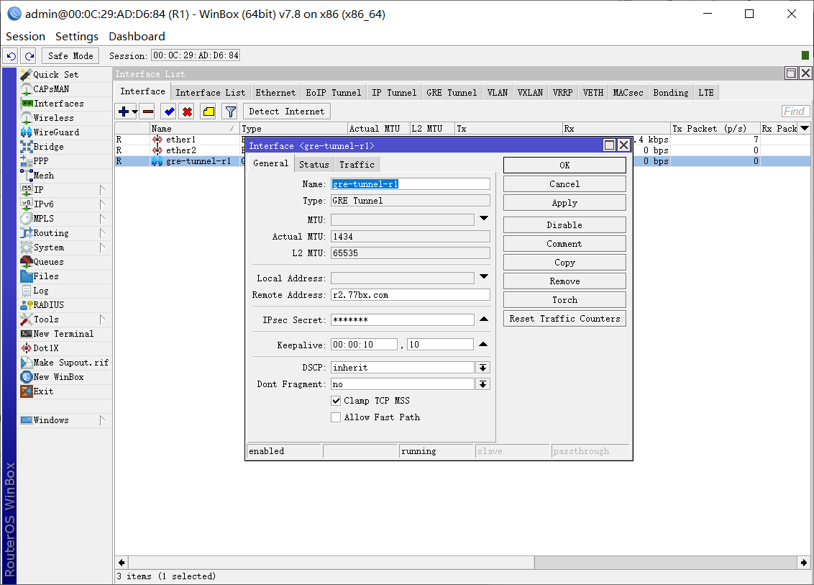814x585 pixels.
Task: Click Exit in sidebar
Action: pos(65,391)
